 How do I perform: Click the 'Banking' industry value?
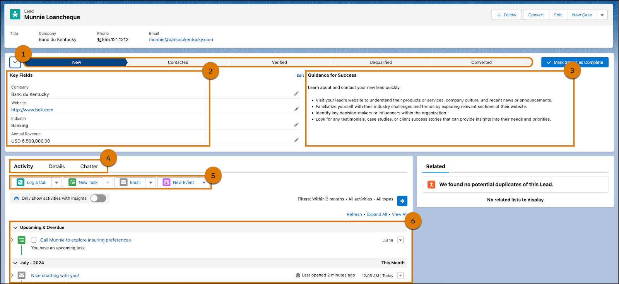click(x=20, y=125)
